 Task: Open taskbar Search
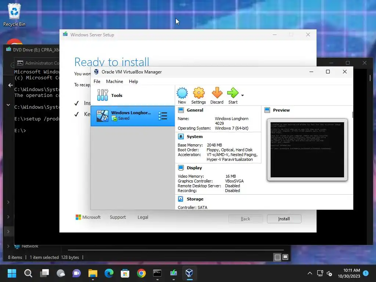coord(28,273)
